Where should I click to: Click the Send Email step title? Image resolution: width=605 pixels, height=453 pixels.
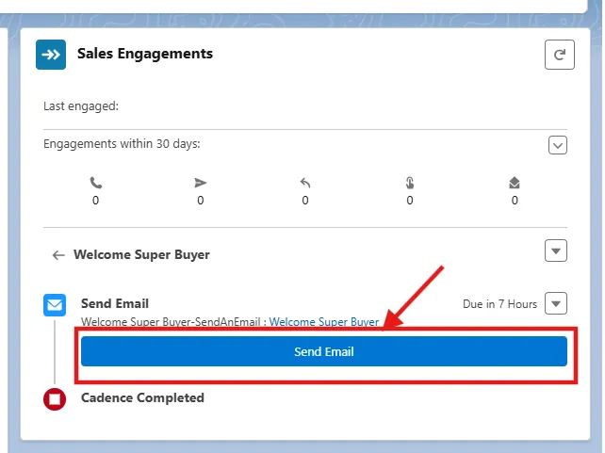115,303
